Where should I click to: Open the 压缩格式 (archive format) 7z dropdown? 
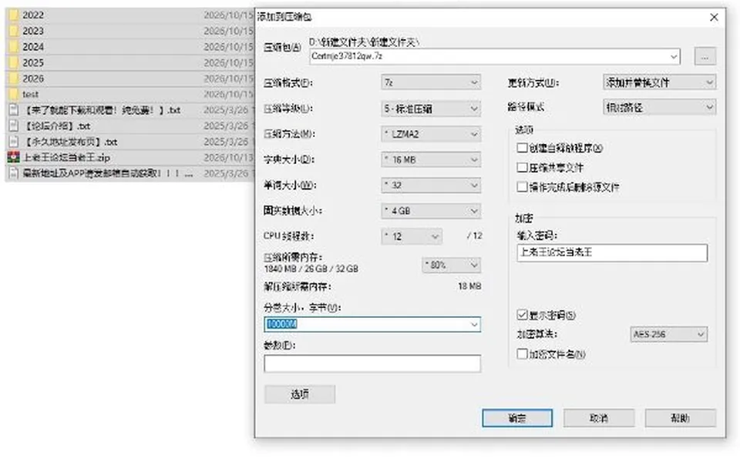[x=431, y=82]
